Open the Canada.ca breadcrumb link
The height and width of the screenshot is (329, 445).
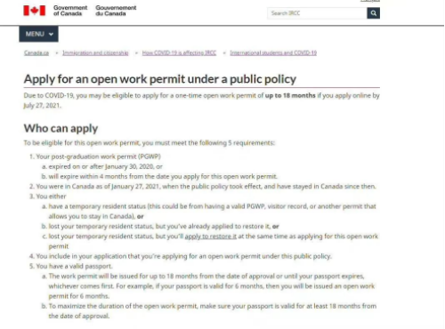click(36, 52)
